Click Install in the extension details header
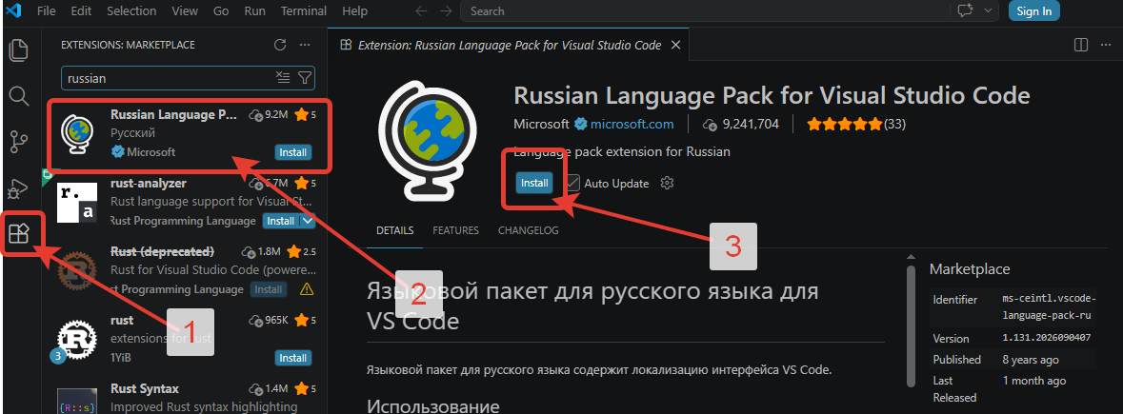1123x414 pixels. tap(534, 183)
